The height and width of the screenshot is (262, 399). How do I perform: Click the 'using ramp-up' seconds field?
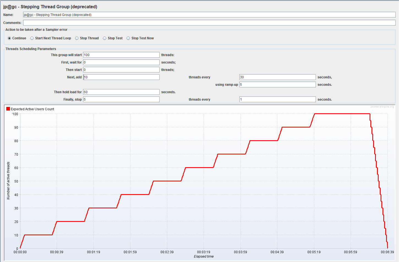click(277, 85)
